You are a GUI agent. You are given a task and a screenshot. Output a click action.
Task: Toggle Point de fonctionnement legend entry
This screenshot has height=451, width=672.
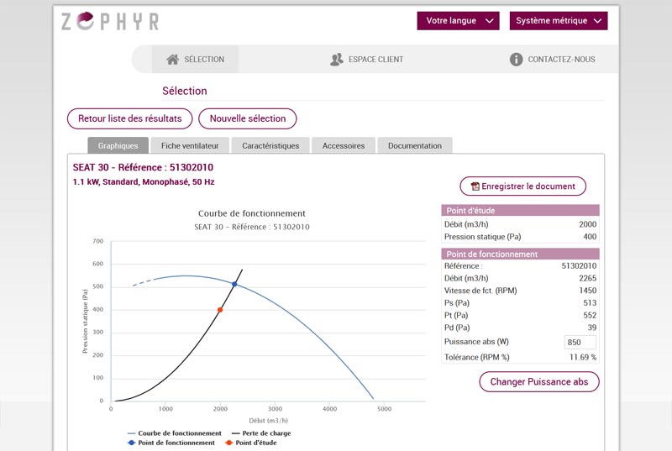pyautogui.click(x=171, y=443)
